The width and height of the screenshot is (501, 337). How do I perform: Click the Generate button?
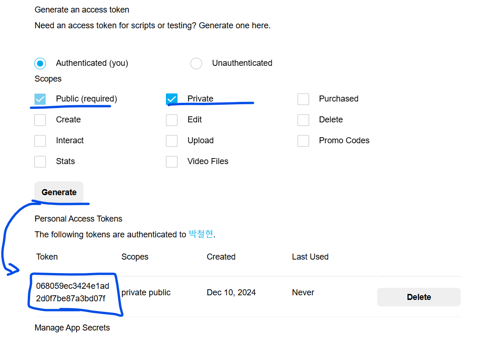[59, 192]
